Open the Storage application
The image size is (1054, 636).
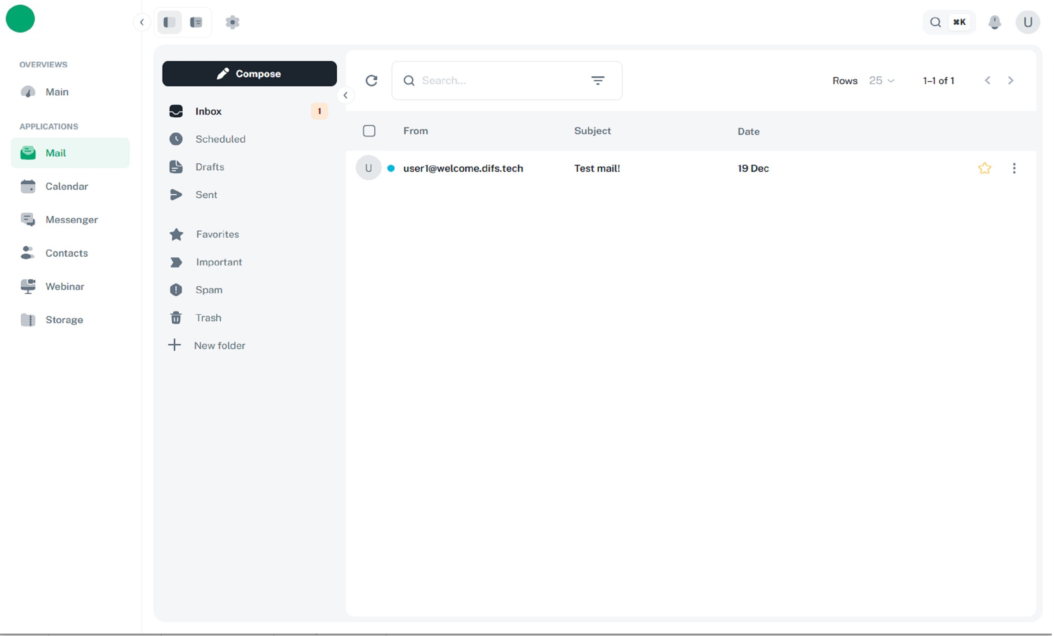click(71, 319)
